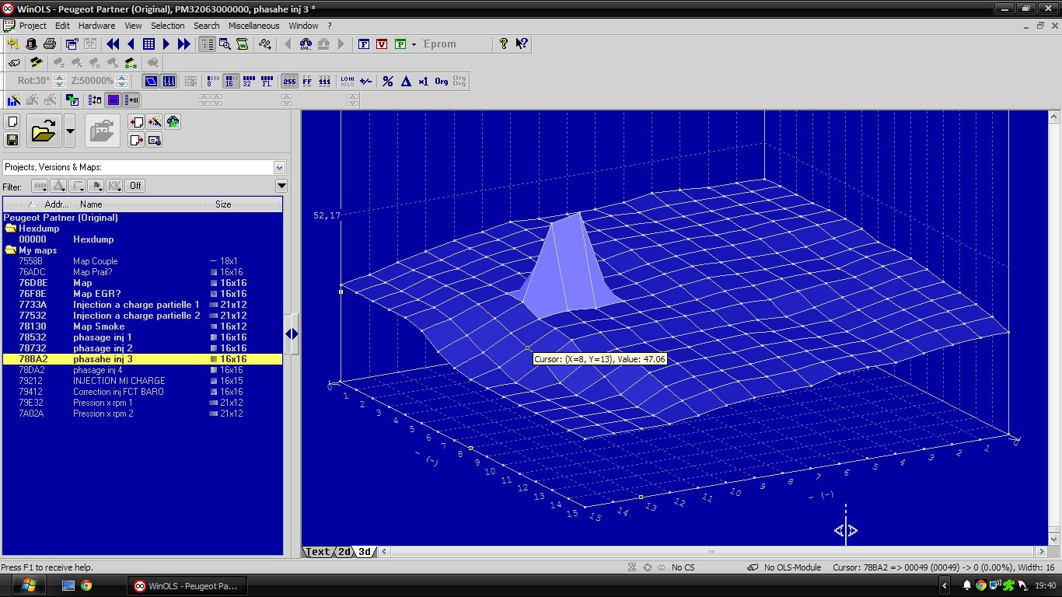Toggle the 8-bit data width mode
The image size is (1062, 597).
click(x=213, y=81)
